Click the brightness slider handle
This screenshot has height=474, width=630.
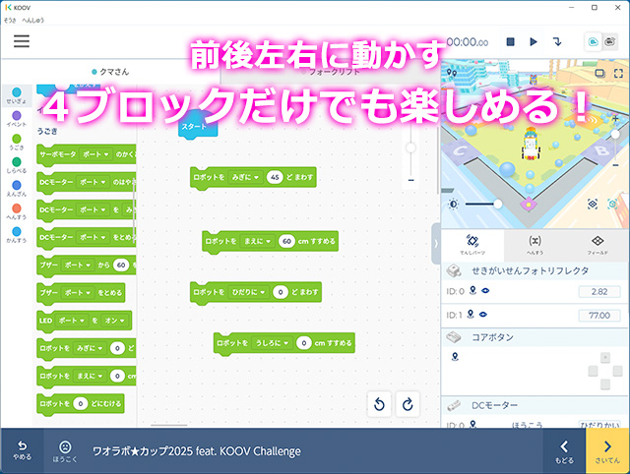coord(497,204)
